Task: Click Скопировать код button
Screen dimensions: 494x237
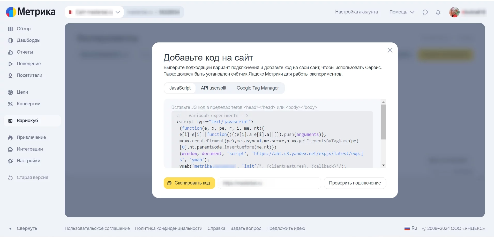Action: 189,183
